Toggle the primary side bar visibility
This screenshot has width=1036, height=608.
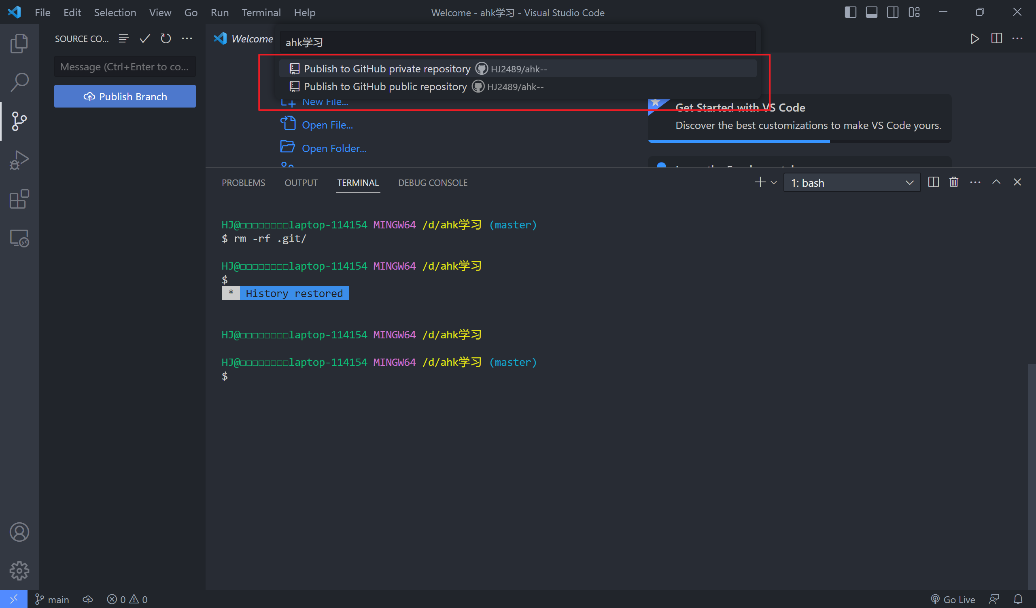click(850, 12)
